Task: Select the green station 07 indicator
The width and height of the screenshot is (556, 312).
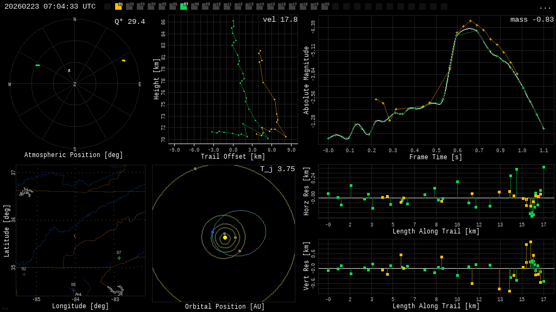Action: point(184,6)
